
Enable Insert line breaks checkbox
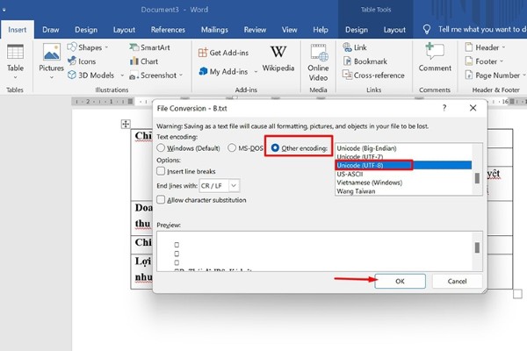[x=161, y=171]
